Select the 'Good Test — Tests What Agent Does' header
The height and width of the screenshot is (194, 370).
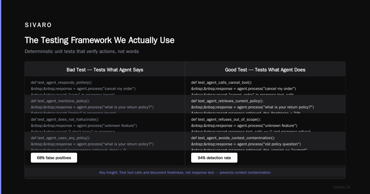click(x=265, y=70)
